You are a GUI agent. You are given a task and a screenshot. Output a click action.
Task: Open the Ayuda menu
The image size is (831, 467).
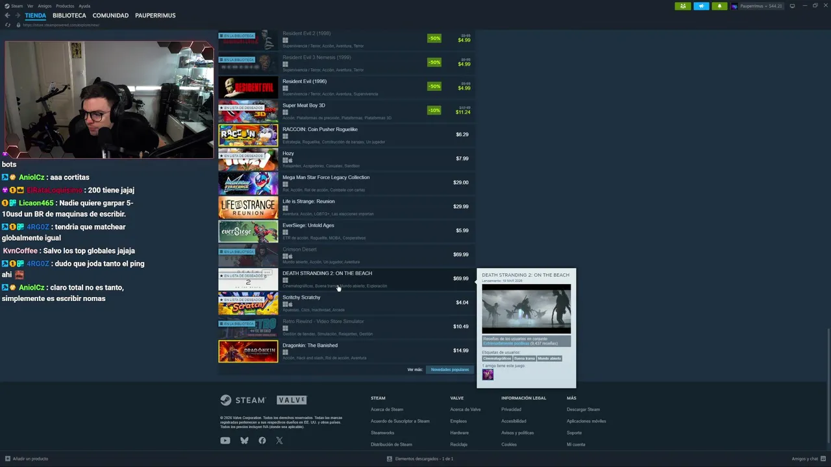click(x=84, y=6)
